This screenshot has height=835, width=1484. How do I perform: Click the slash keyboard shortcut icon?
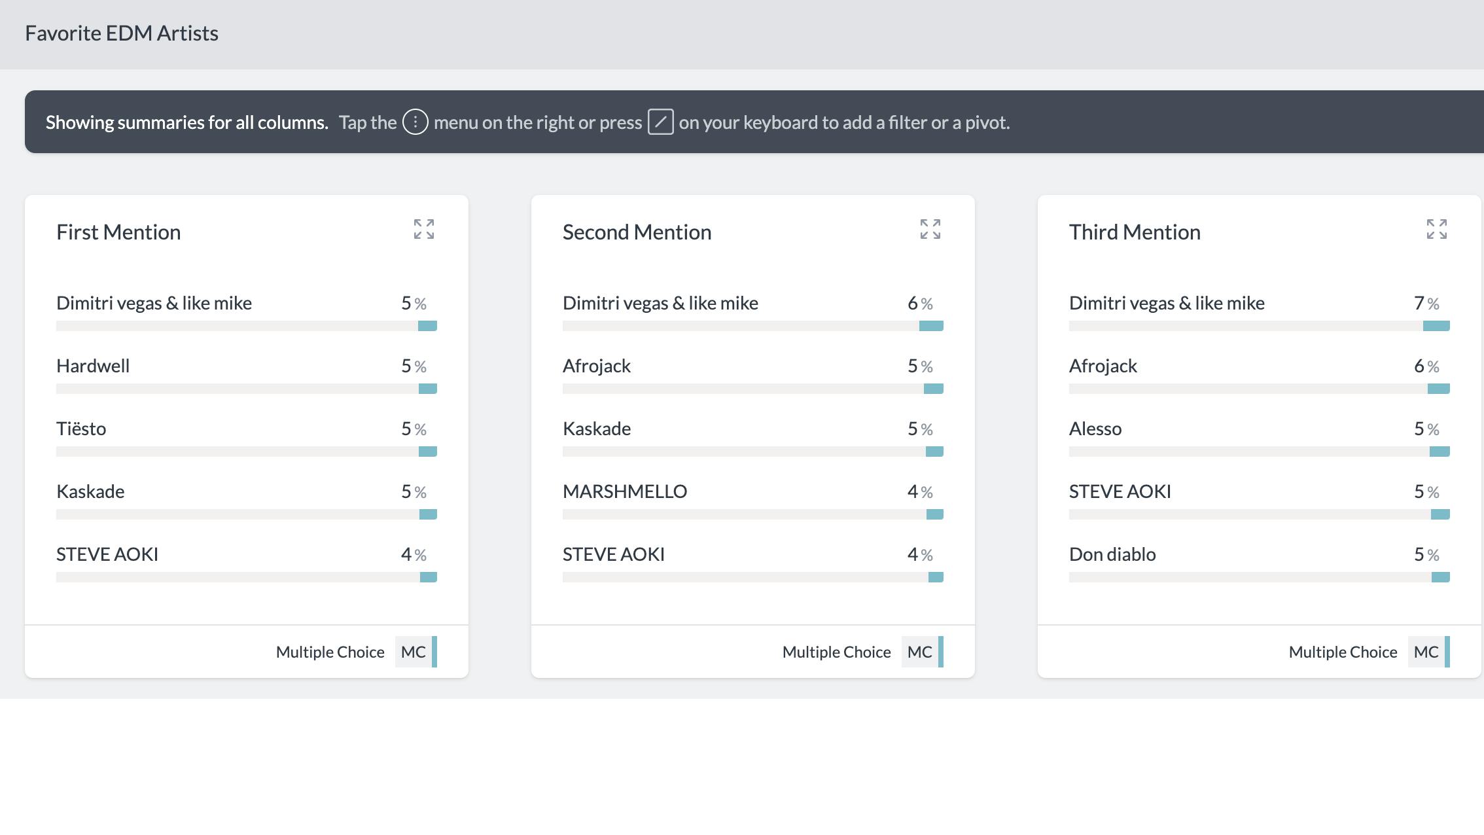click(x=660, y=122)
